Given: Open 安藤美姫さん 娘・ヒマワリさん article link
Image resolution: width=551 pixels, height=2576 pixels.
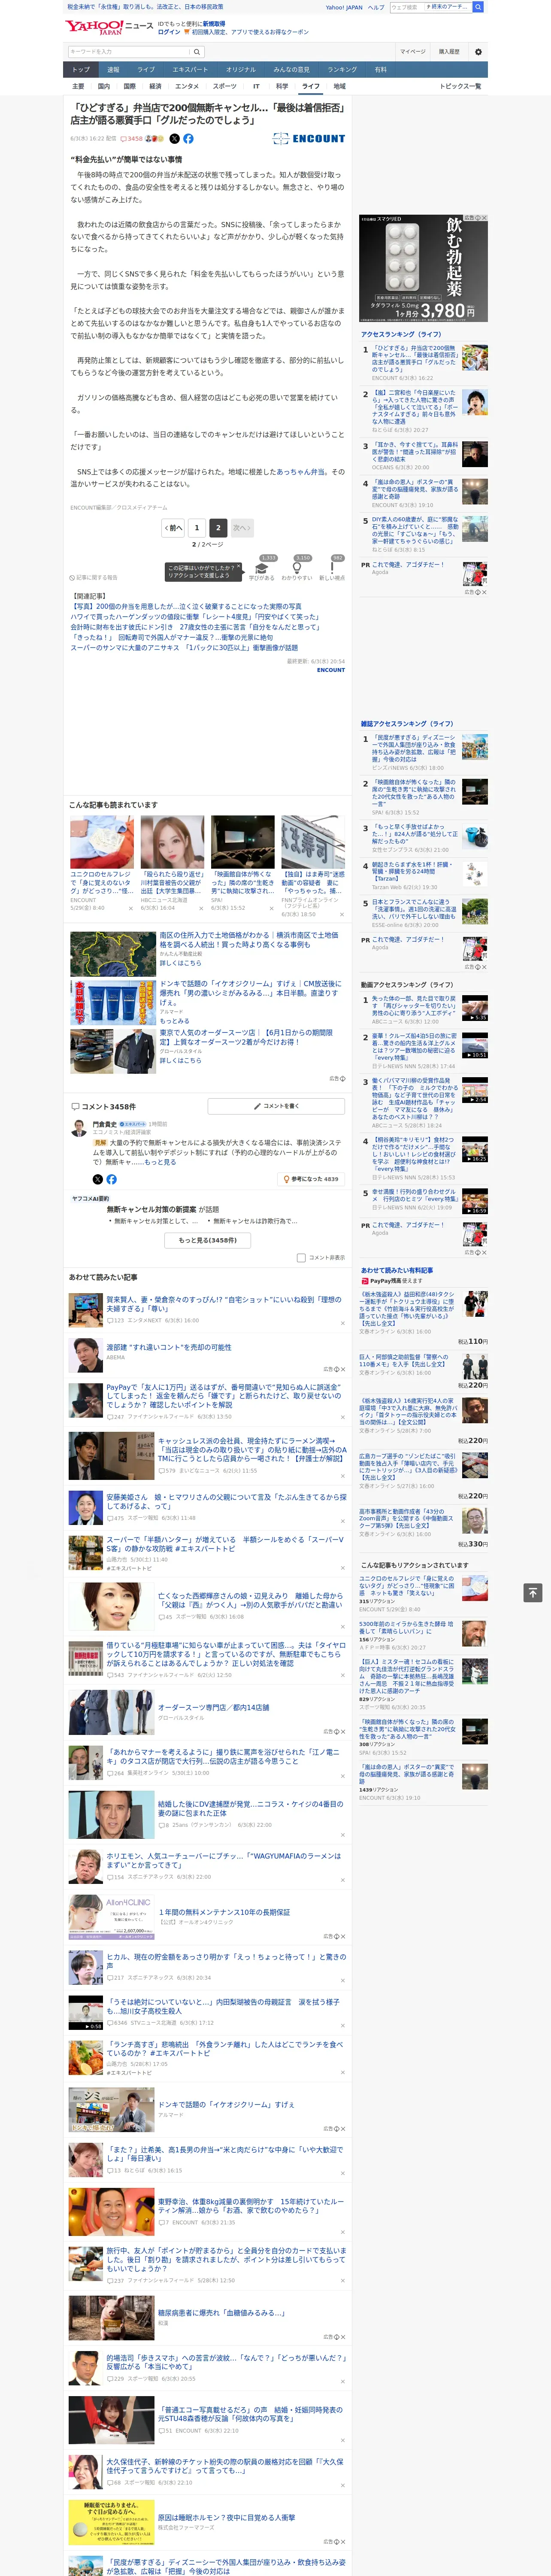Looking at the screenshot, I should pyautogui.click(x=227, y=1502).
